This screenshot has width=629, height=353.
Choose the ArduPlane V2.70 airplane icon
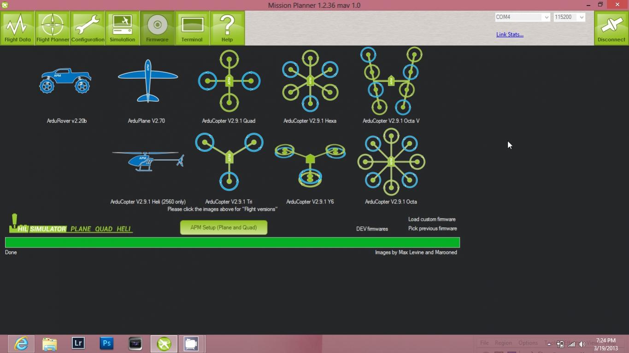147,81
